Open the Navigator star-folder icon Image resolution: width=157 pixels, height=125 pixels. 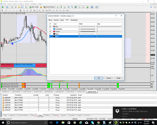(19, 7)
